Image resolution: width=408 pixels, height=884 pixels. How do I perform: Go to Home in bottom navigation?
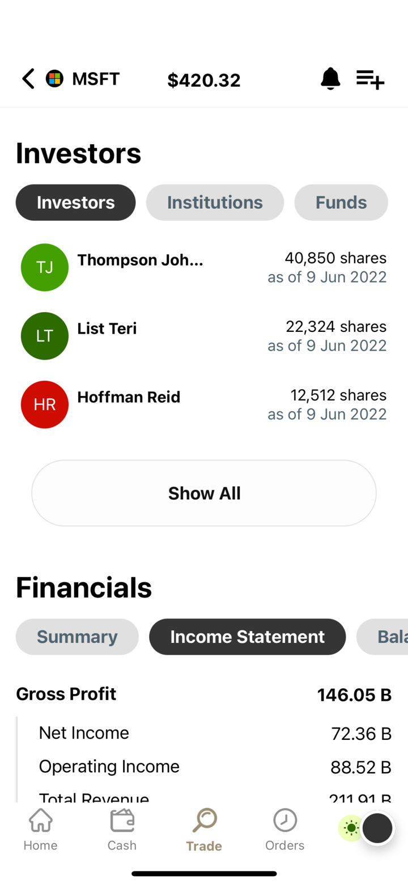click(x=40, y=830)
